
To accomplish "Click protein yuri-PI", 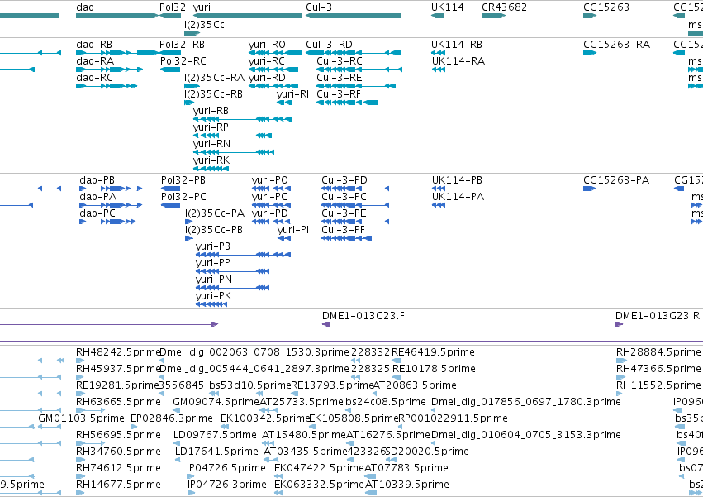I will (292, 231).
